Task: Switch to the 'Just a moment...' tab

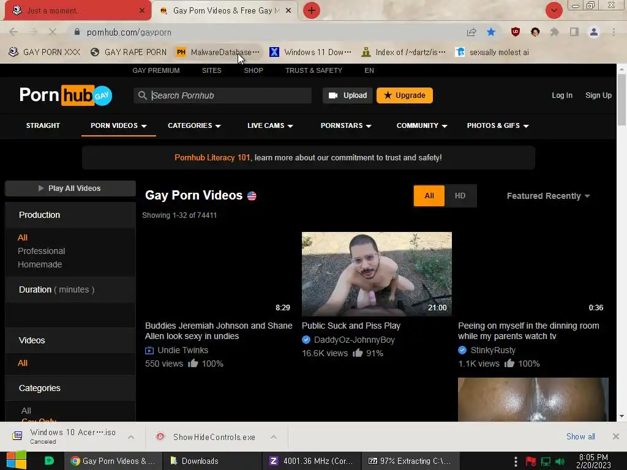Action: [75, 11]
